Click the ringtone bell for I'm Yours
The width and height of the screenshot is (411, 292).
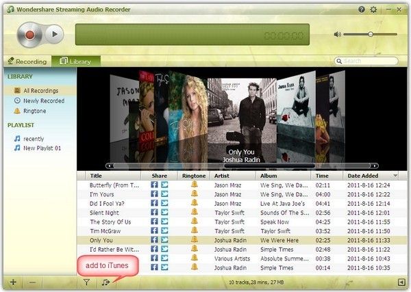[195, 194]
